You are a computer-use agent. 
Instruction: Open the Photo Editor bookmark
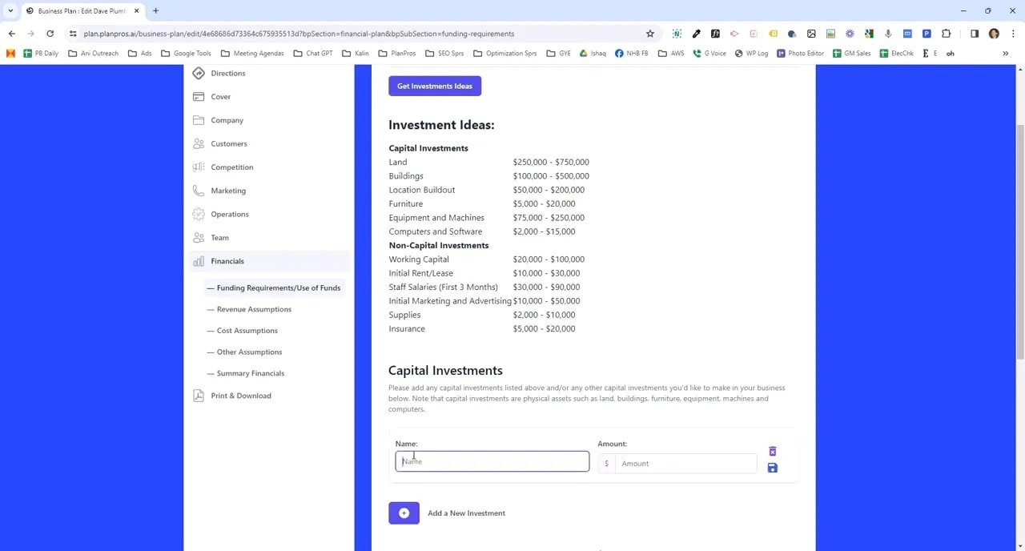tap(801, 53)
